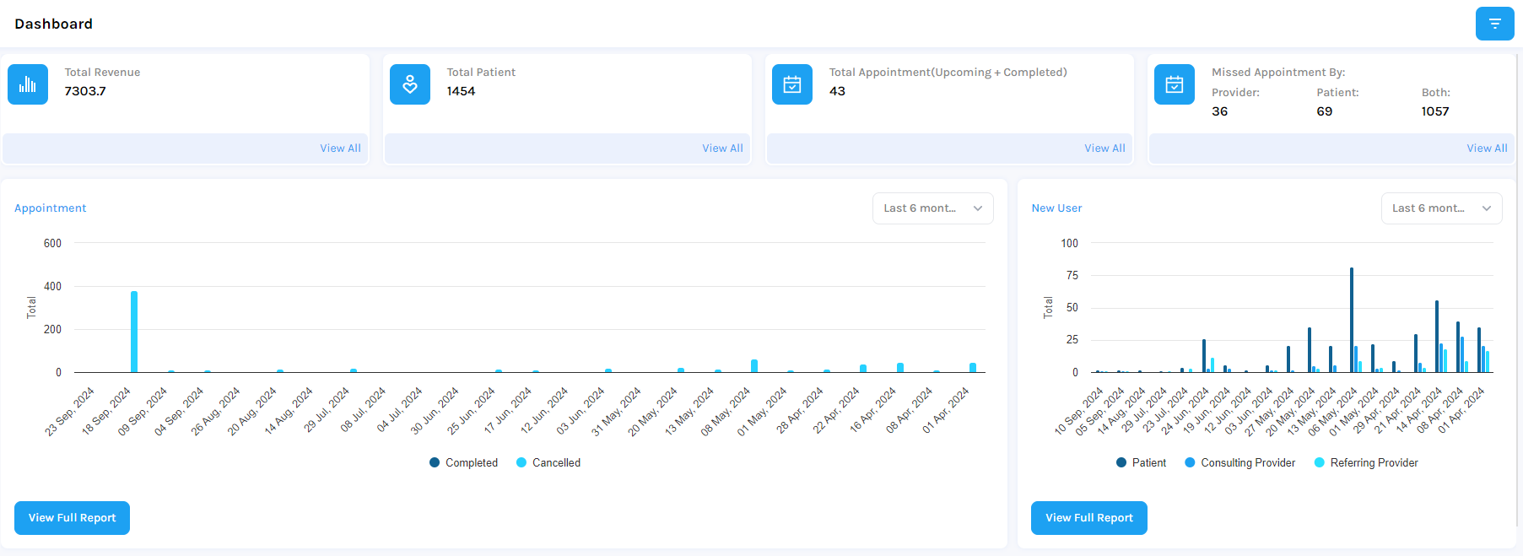Click the Total Patient person icon
This screenshot has width=1523, height=556.
coord(410,84)
